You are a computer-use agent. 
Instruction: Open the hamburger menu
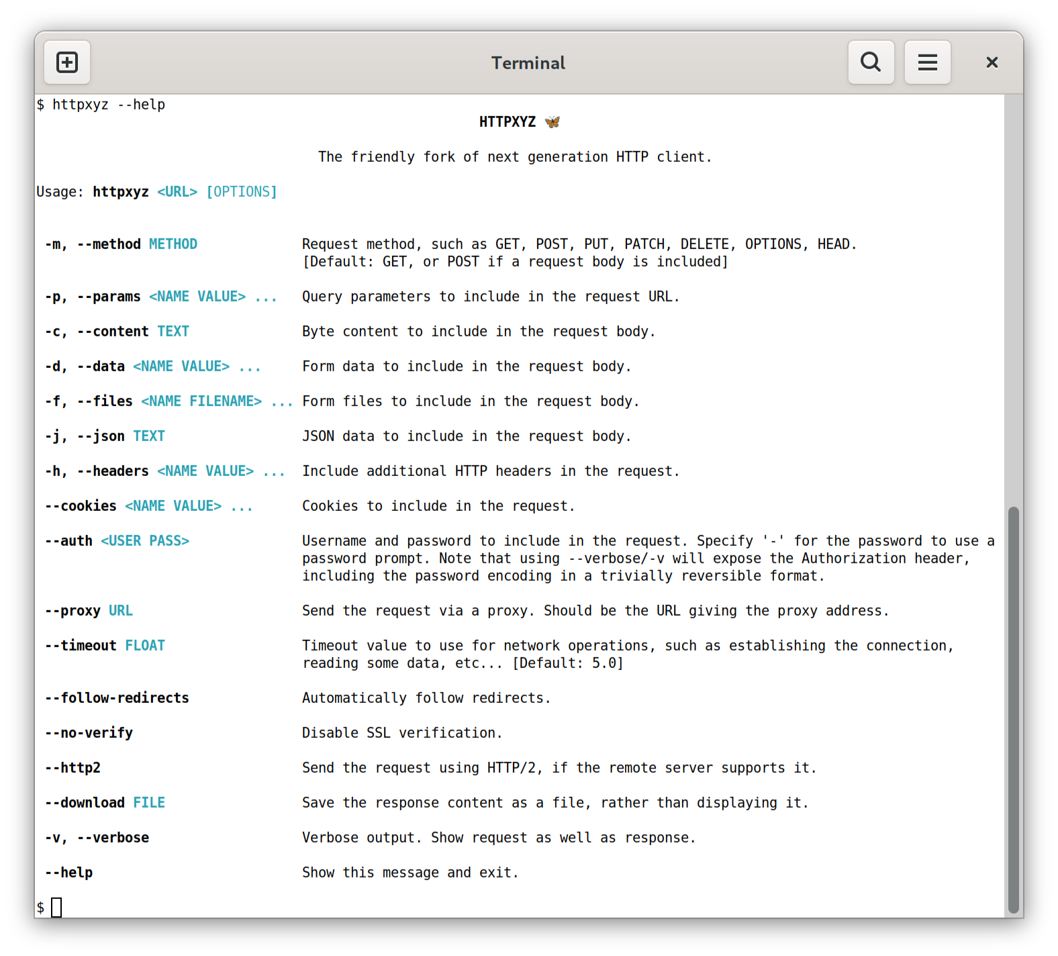pos(927,62)
